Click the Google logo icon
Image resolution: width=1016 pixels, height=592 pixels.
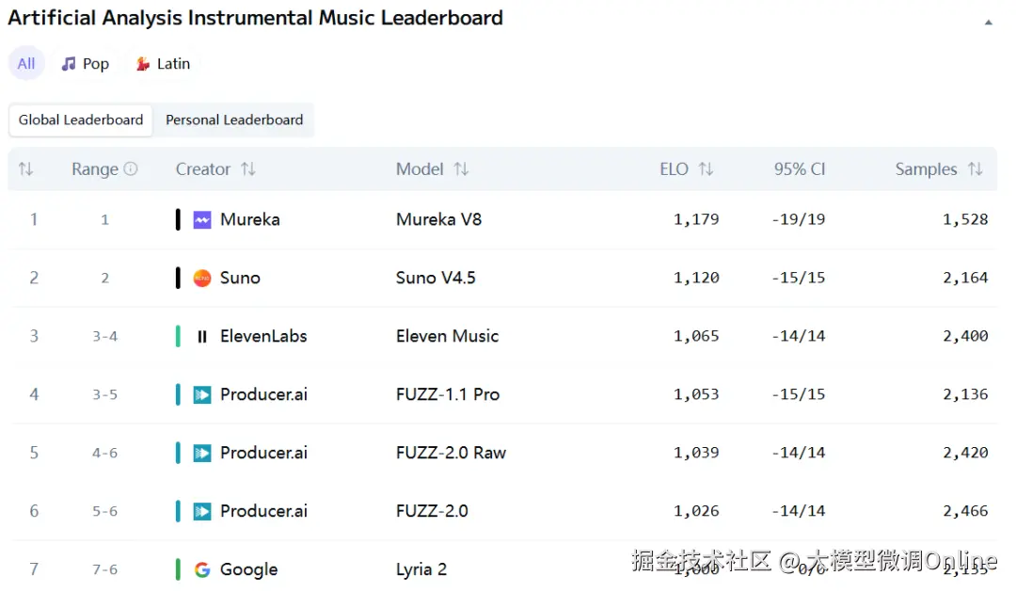pos(202,569)
